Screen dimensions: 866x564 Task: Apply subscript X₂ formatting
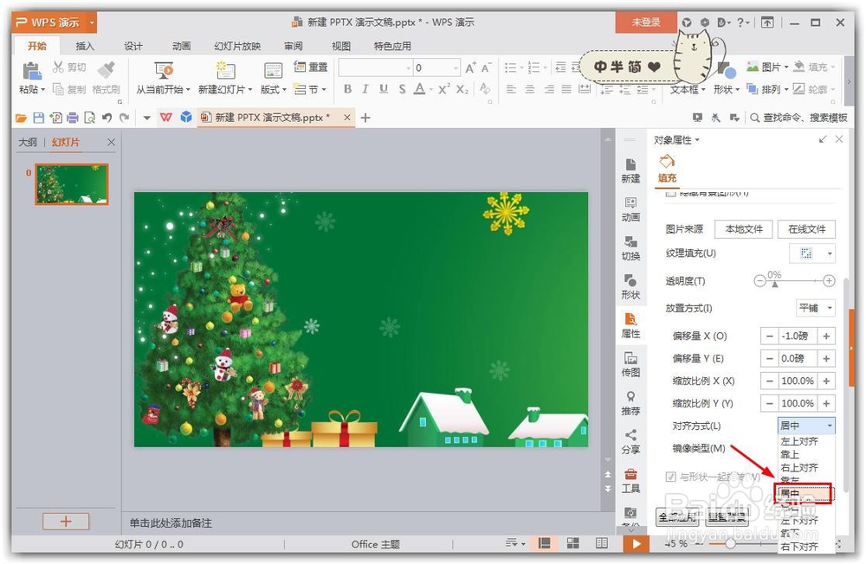coord(462,89)
